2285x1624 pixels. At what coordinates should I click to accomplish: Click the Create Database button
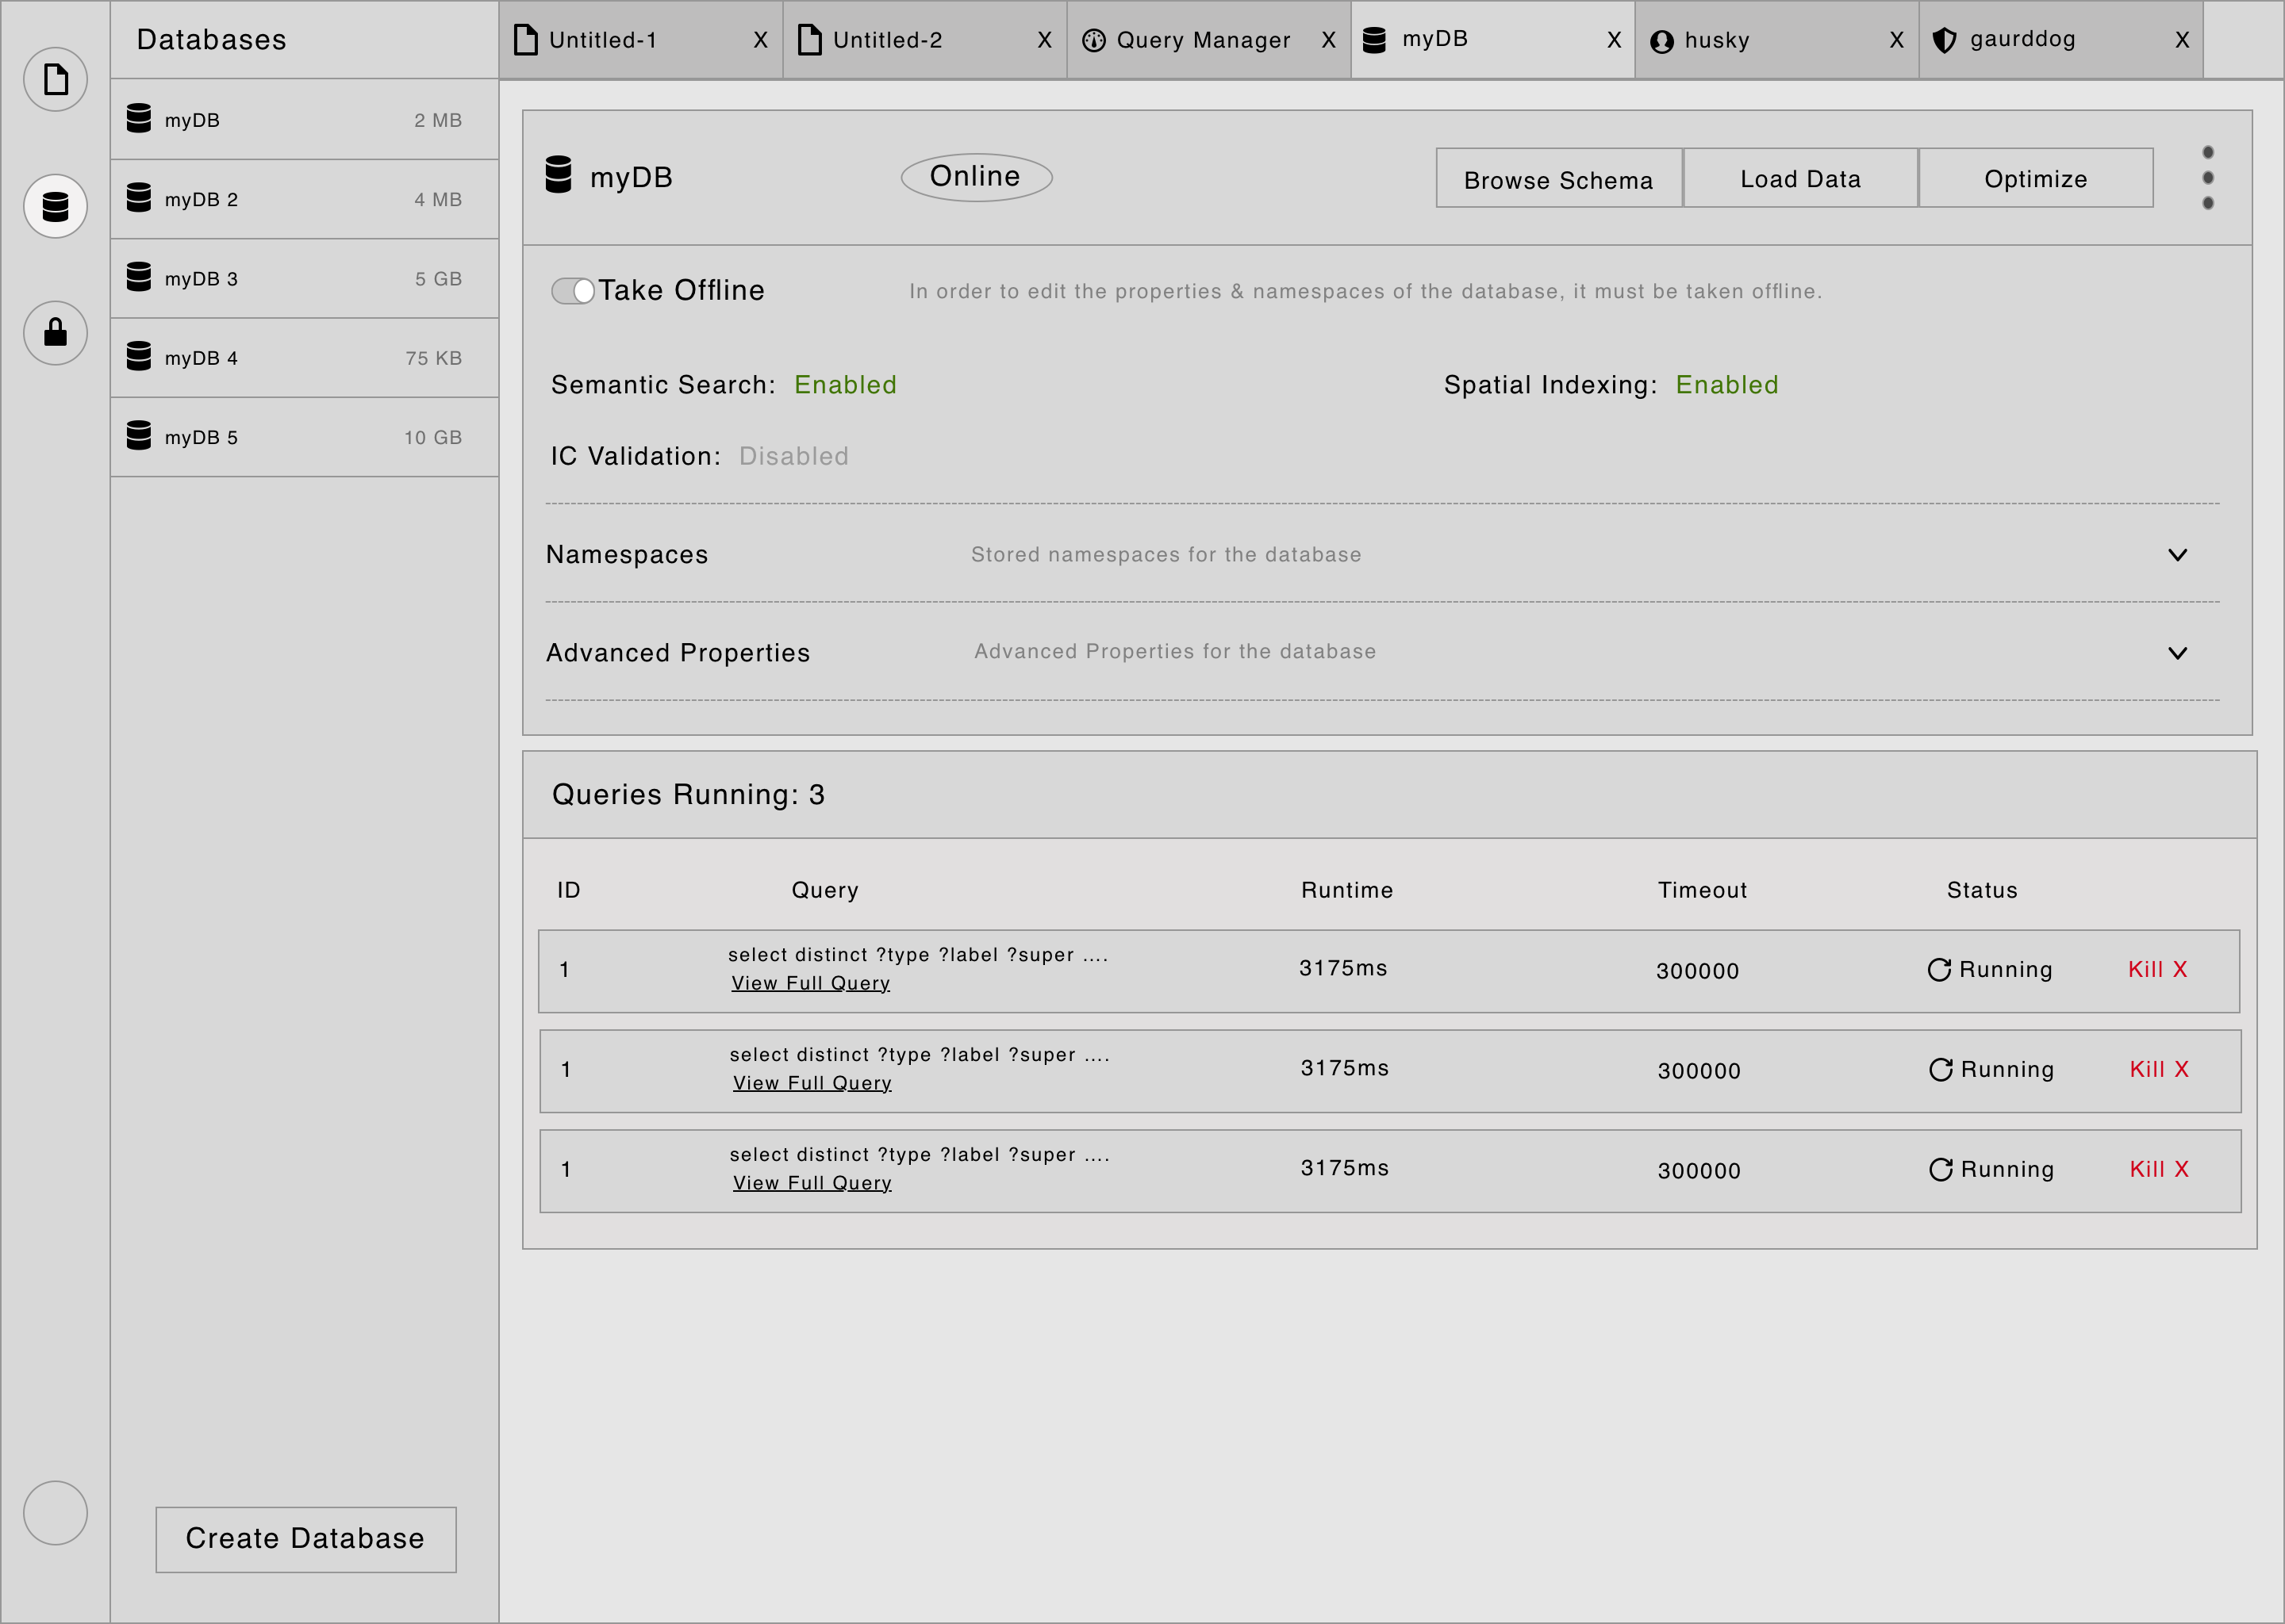tap(305, 1539)
